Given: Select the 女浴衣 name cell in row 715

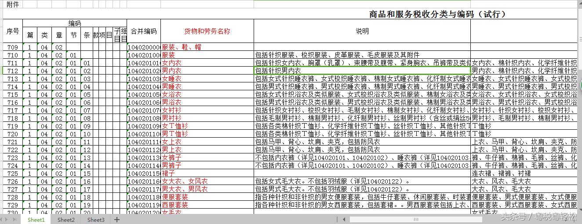Looking at the screenshot, I should click(x=207, y=94).
